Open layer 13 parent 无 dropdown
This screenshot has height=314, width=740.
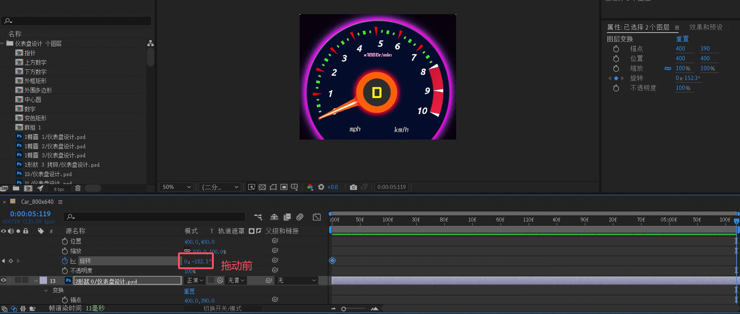tap(297, 280)
